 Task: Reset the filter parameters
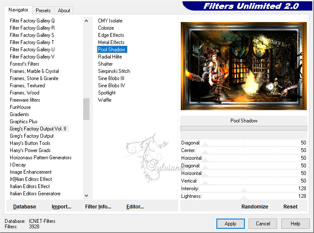click(290, 207)
